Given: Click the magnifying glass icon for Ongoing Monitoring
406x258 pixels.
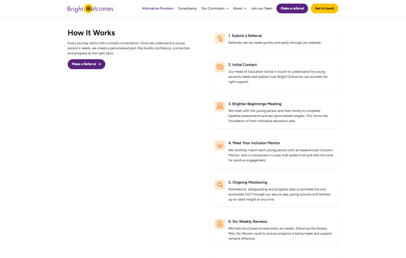Looking at the screenshot, I should tap(220, 185).
